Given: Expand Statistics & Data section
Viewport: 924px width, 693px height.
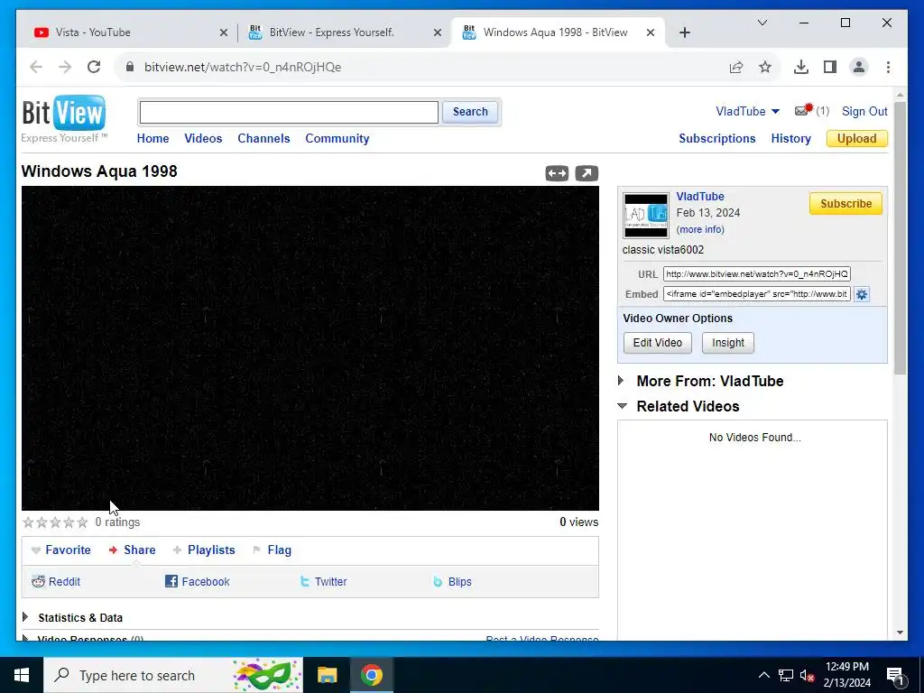Looking at the screenshot, I should point(24,617).
